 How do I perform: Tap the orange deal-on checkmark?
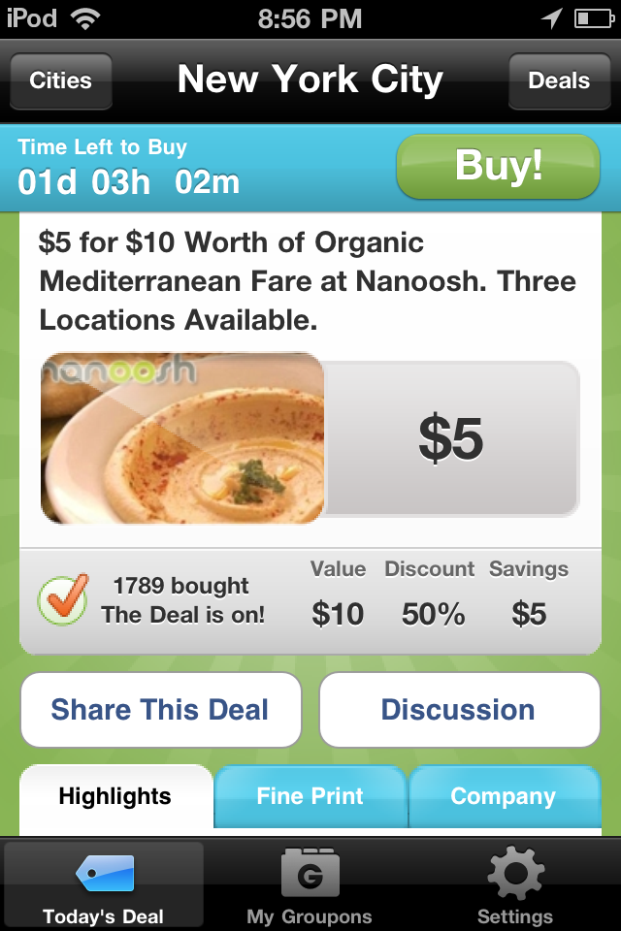click(x=62, y=599)
